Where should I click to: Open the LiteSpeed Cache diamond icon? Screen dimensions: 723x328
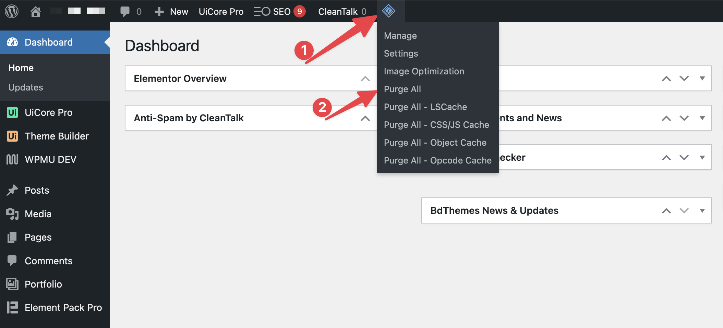(389, 11)
